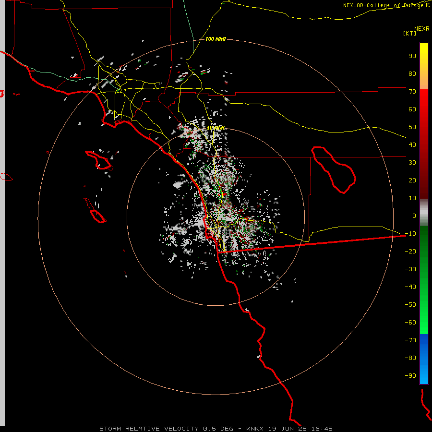The height and width of the screenshot is (432, 432).
Task: Click the -90 value on velocity scale
Action: tap(410, 375)
